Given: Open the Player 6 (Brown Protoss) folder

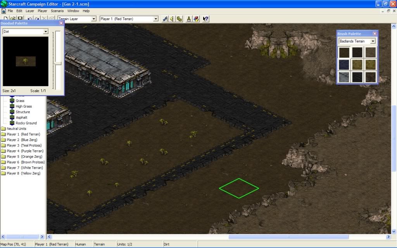Looking at the screenshot, I should 23,162.
